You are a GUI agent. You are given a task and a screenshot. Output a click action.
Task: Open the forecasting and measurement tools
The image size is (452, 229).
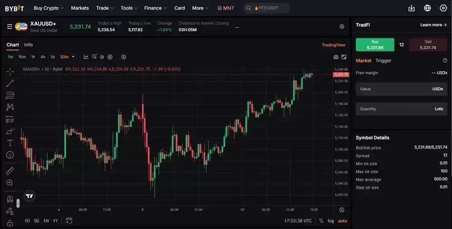click(10, 119)
